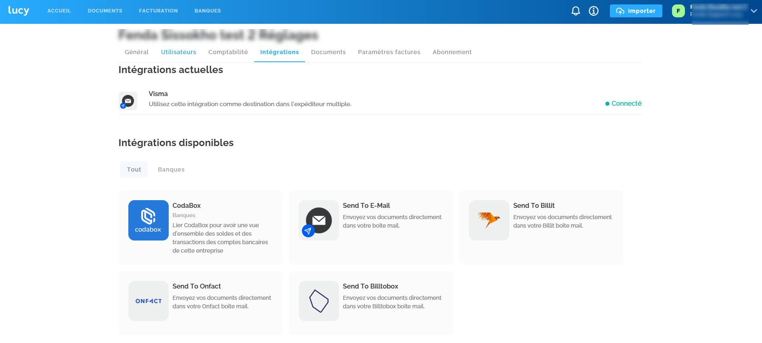
Task: Open the Send To Billtobox integration
Action: coord(371,286)
